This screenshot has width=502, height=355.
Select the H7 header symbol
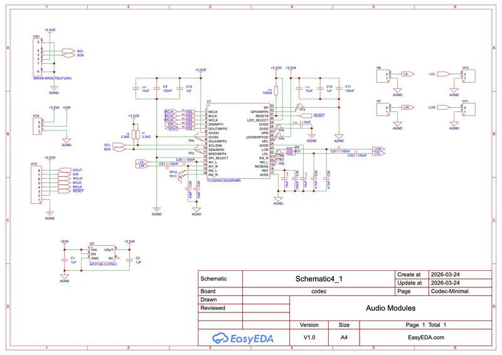click(x=383, y=110)
